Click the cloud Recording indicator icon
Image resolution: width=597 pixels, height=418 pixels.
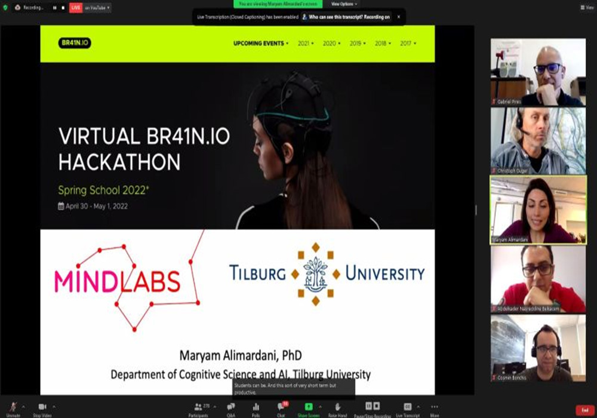click(17, 8)
